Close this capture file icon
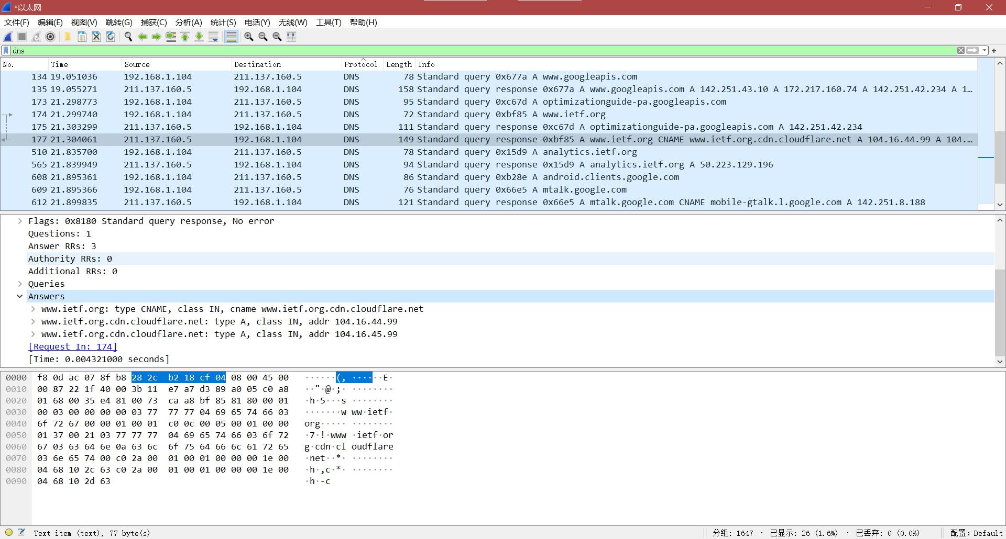Viewport: 1006px width, 539px height. pos(96,37)
